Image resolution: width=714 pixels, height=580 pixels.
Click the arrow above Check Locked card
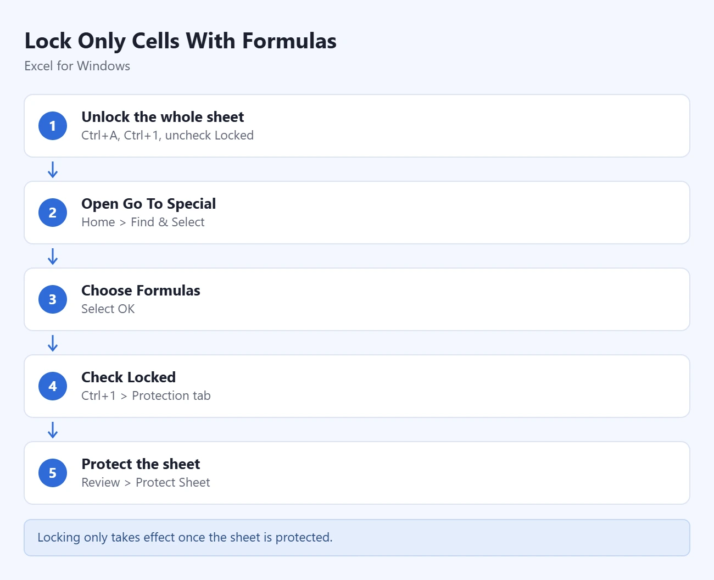click(53, 343)
